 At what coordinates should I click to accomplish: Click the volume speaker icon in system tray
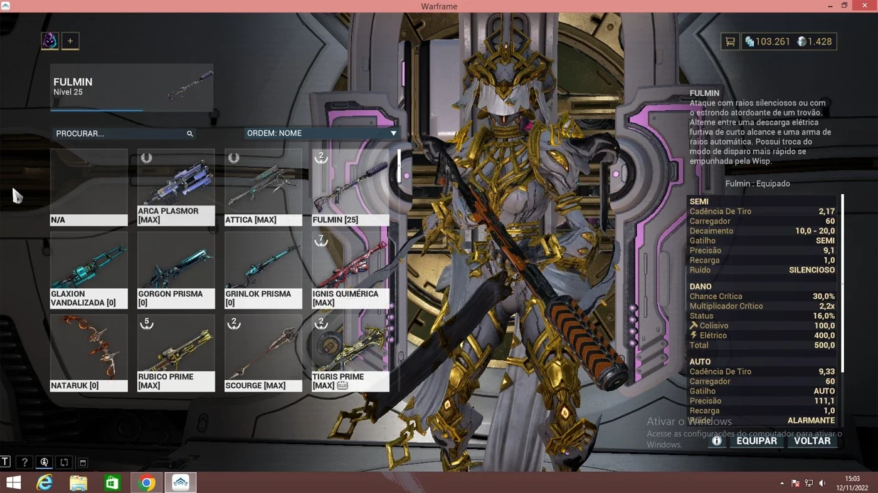coord(822,484)
